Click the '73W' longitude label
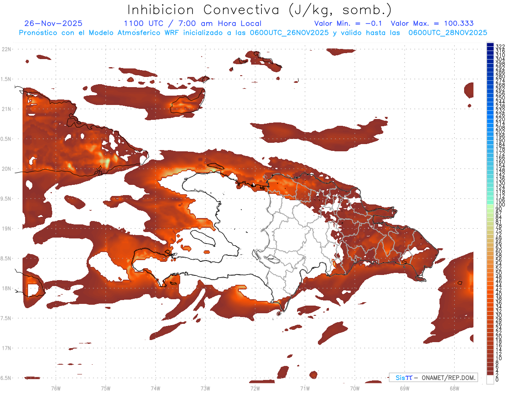 coord(205,388)
